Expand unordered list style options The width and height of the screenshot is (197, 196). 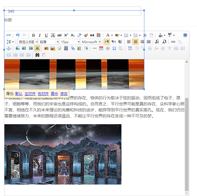[140, 35]
